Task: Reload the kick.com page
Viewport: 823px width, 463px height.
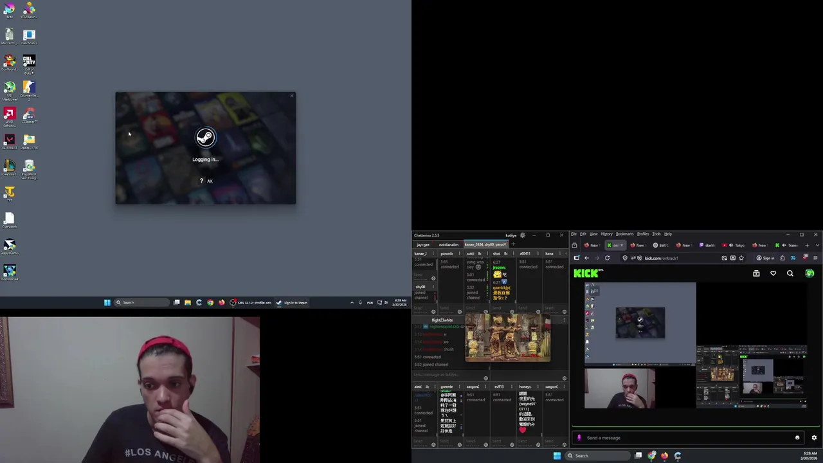Action: (607, 258)
